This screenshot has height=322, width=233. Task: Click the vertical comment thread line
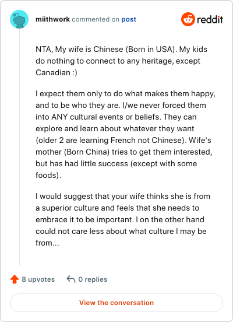coord(19,147)
